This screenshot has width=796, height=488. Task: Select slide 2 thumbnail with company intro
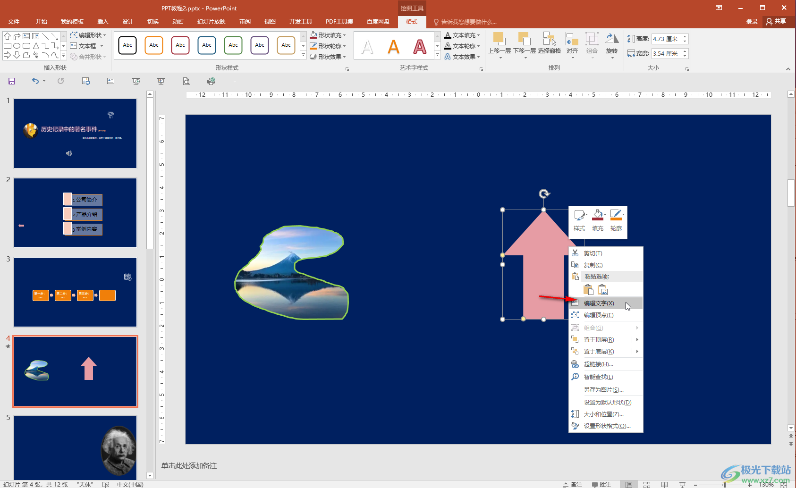pyautogui.click(x=76, y=213)
